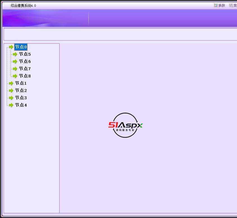Click the 换肤 skin icon in title bar
This screenshot has height=218, width=237.
coord(216,6)
